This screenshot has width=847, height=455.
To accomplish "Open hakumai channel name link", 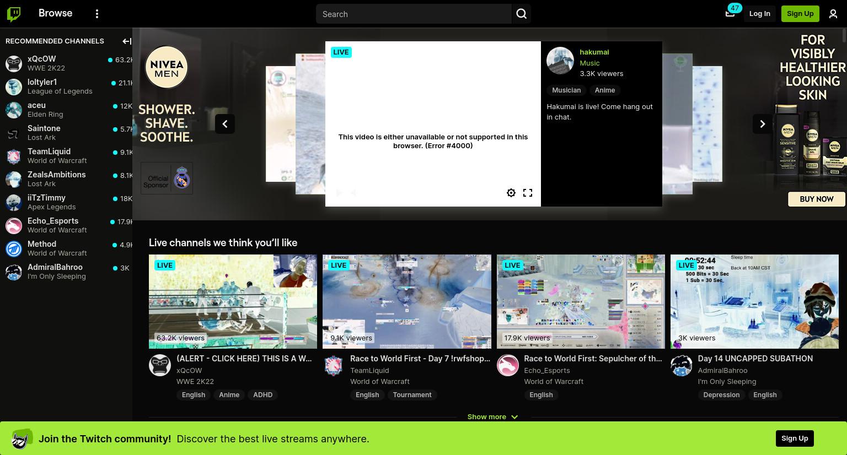I will pyautogui.click(x=594, y=52).
